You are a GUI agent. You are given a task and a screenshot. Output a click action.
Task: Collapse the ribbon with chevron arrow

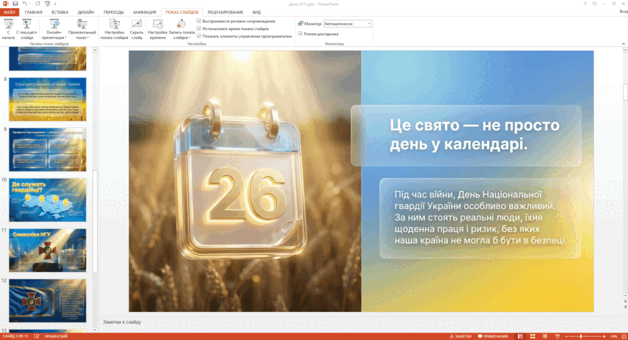pyautogui.click(x=623, y=43)
